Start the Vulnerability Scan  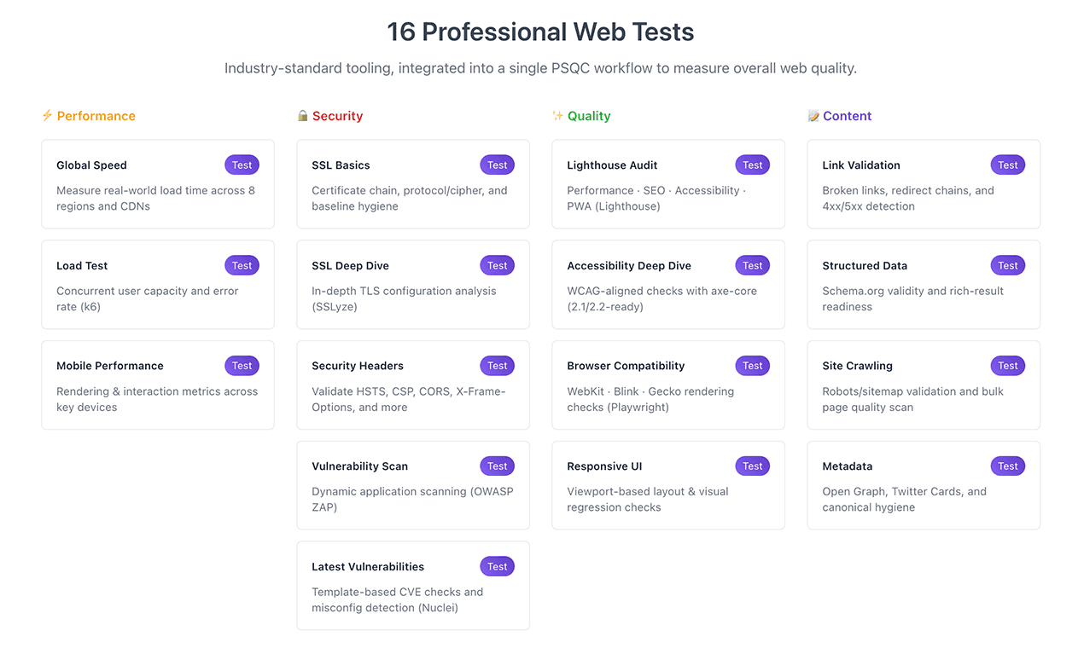(497, 466)
